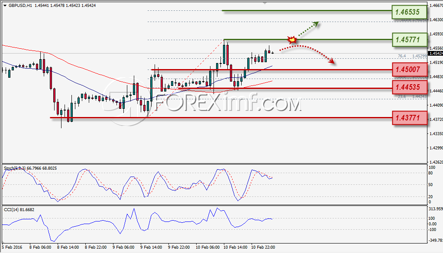Click the 5 Feb 2016 date label
This screenshot has width=443, height=253.
tap(12, 247)
